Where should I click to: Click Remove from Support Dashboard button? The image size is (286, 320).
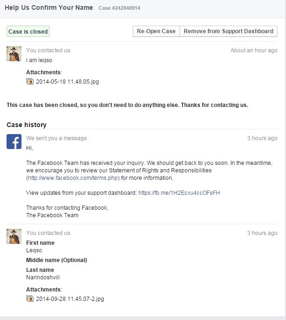click(229, 31)
